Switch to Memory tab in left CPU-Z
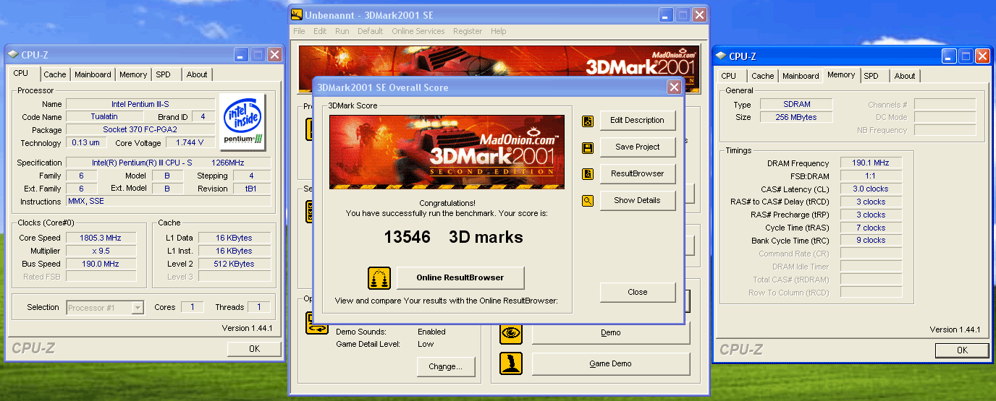This screenshot has width=996, height=401. 133,74
